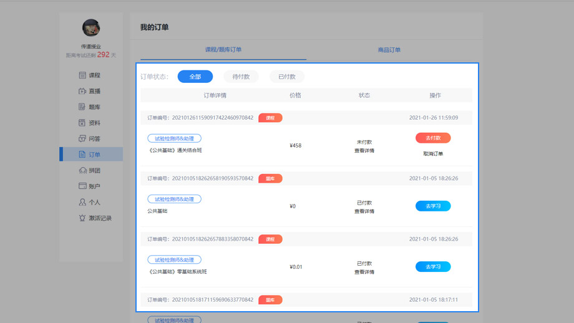
Task: Select the 课程/题库订单 tab
Action: pyautogui.click(x=223, y=50)
